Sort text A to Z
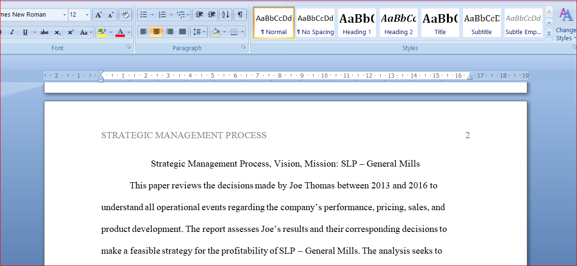 click(226, 15)
